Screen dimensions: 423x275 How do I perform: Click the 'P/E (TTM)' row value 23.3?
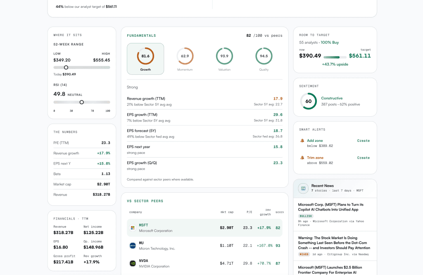click(106, 143)
